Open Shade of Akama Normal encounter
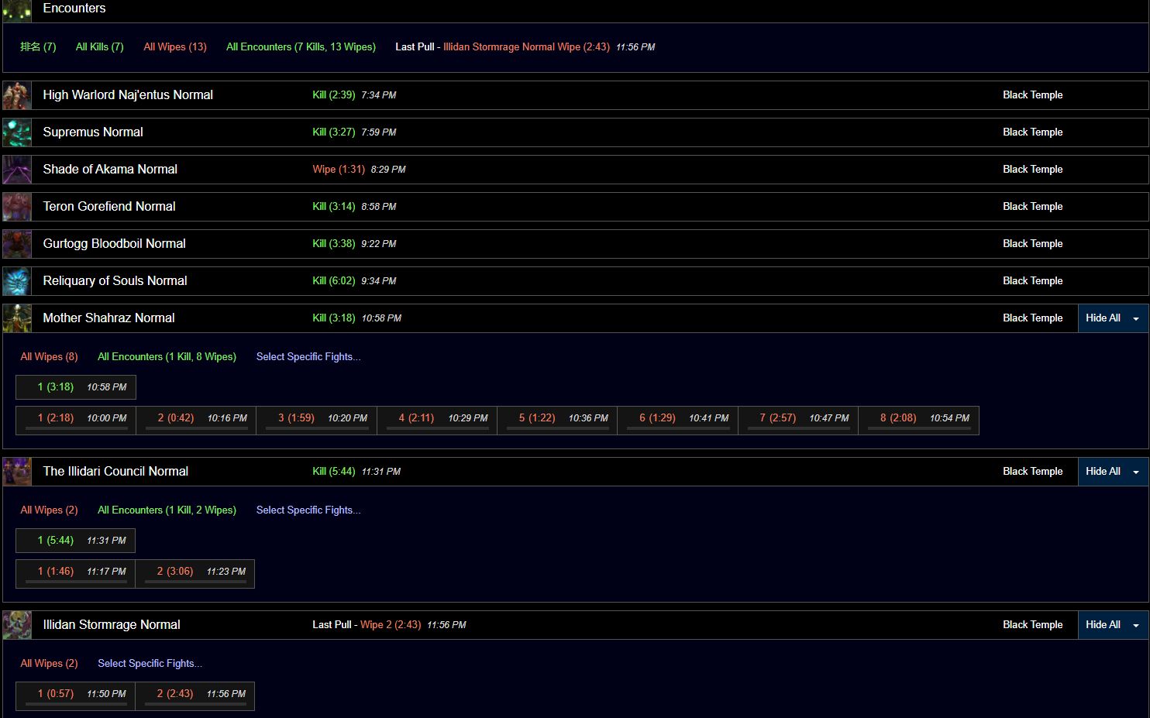 point(110,169)
